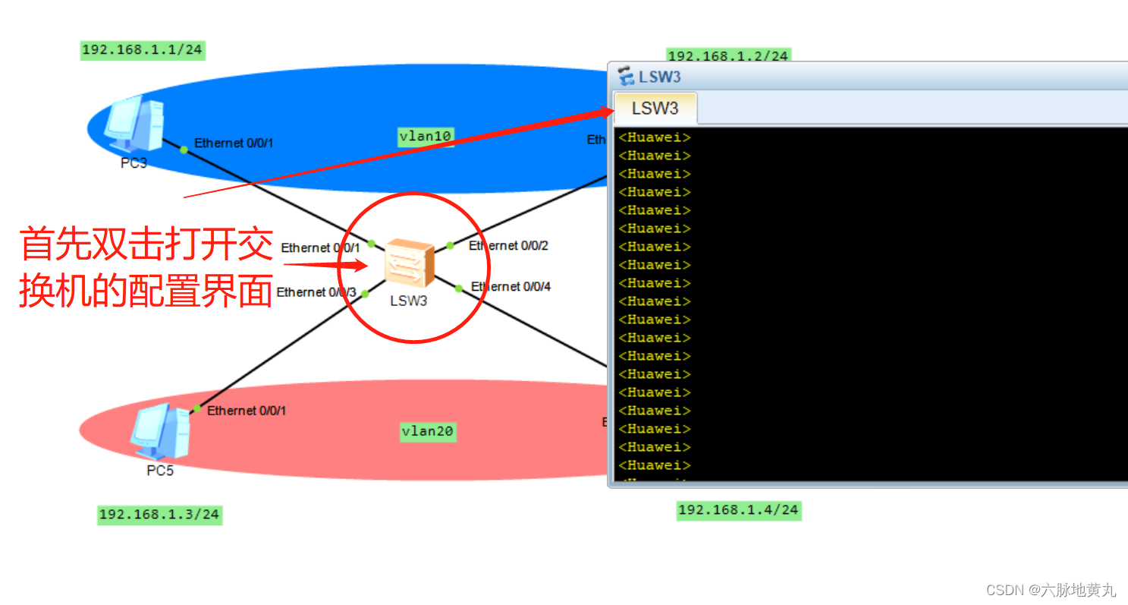Viewport: 1128px width, 605px height.
Task: Click the PC5 device name label
Action: click(160, 471)
